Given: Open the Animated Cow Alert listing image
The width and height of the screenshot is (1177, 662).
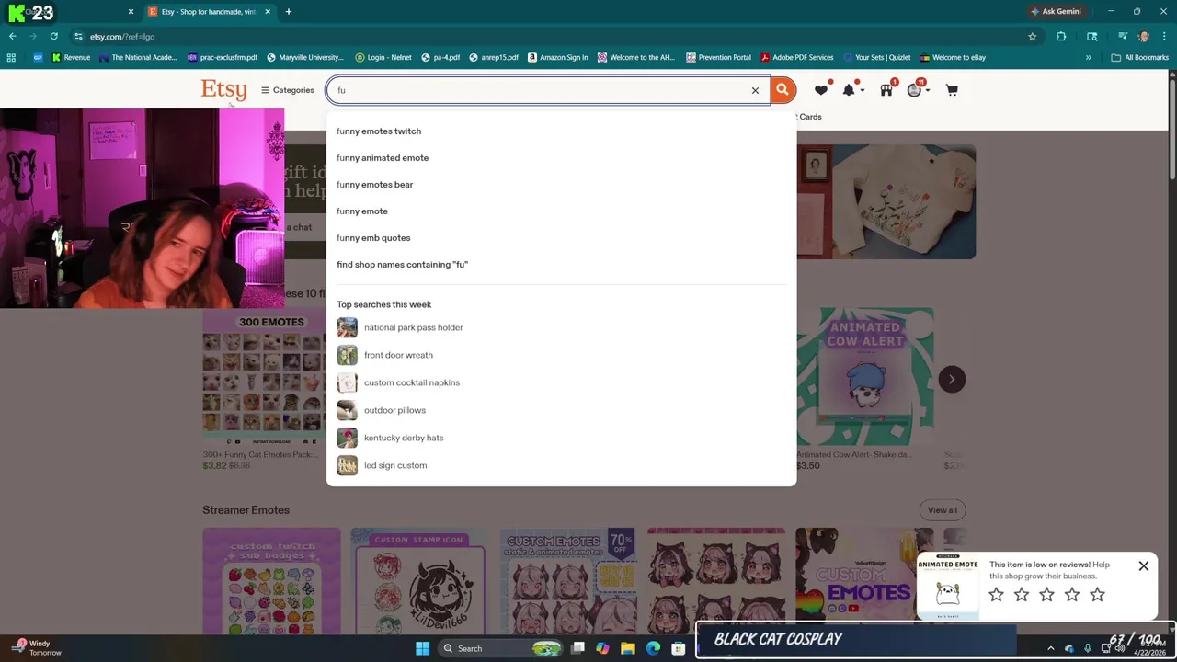Looking at the screenshot, I should click(864, 377).
